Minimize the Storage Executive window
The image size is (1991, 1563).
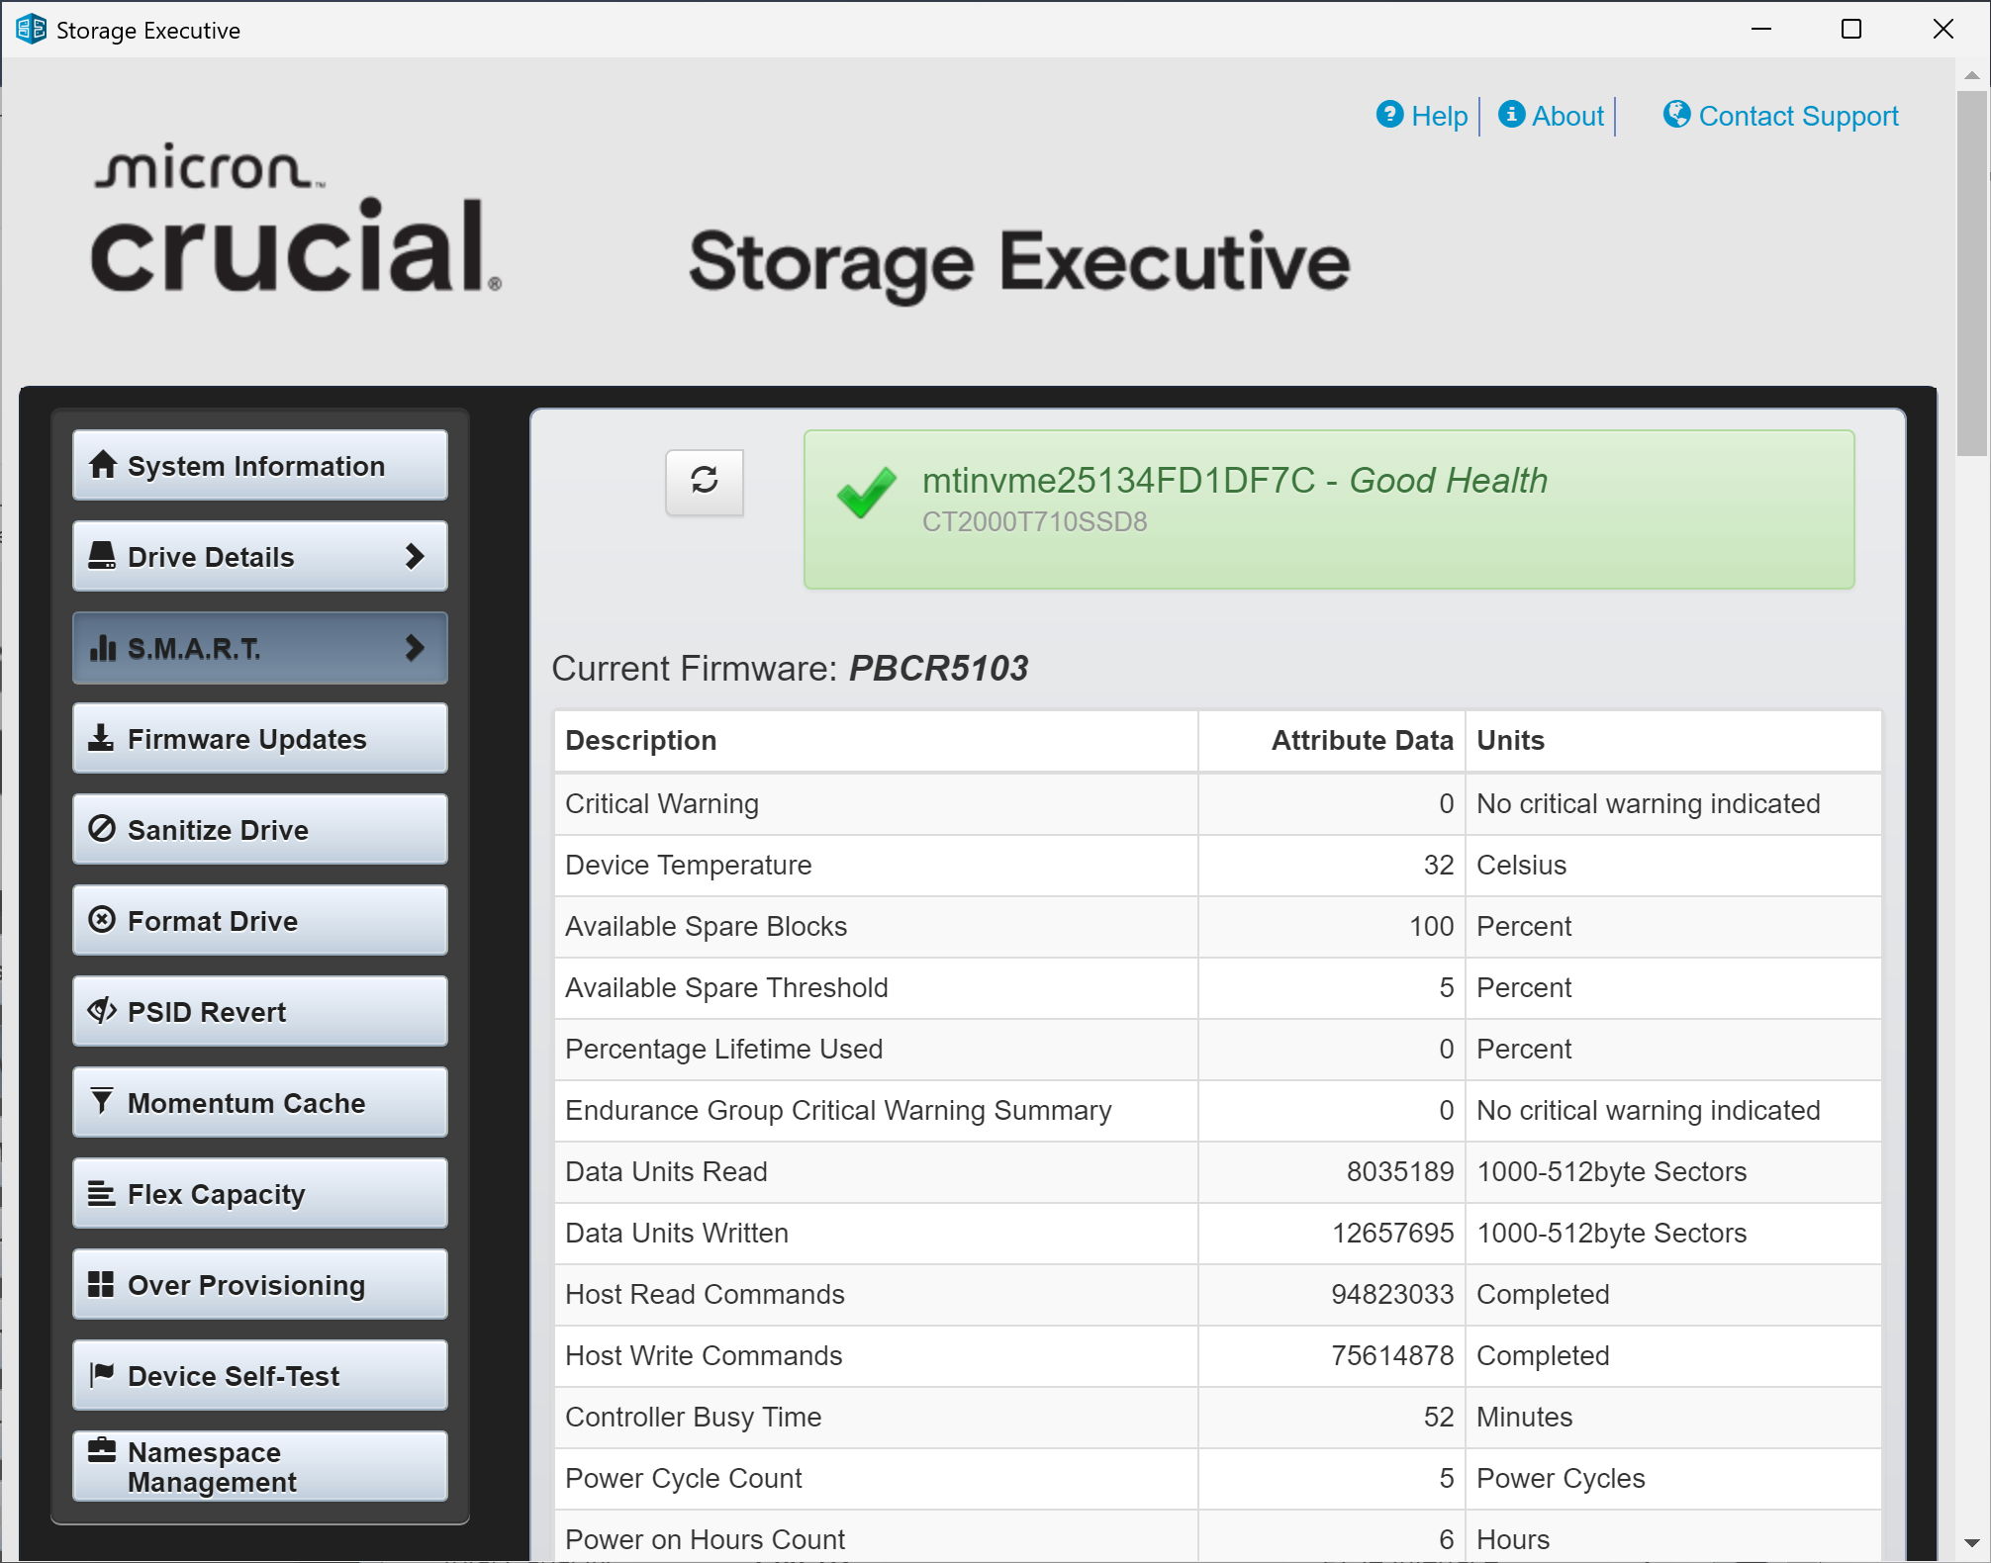tap(1761, 29)
